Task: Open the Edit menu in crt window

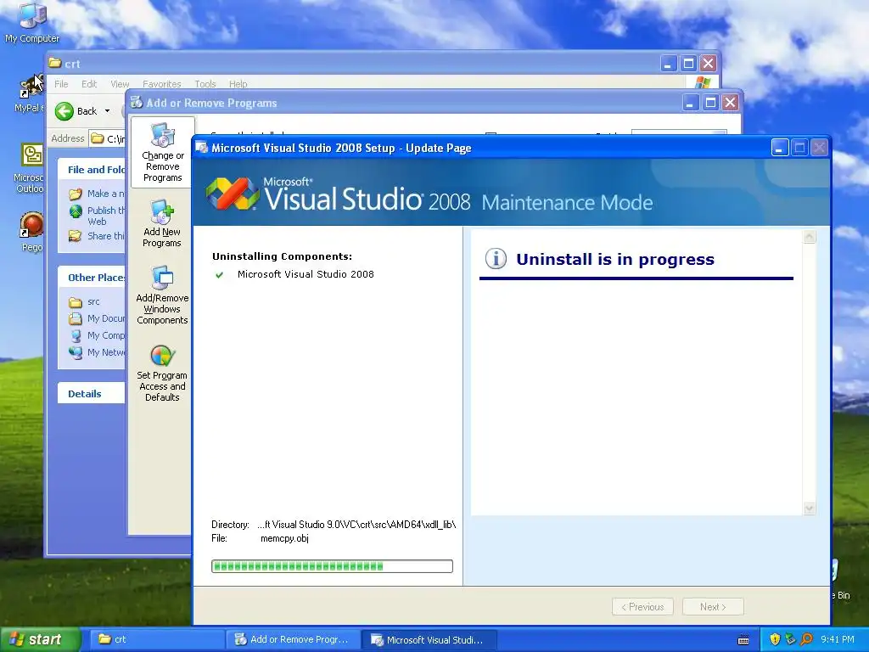Action: point(88,84)
